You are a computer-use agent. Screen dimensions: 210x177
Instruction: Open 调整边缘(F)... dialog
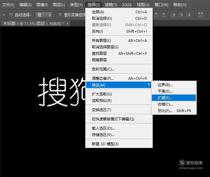(119, 78)
